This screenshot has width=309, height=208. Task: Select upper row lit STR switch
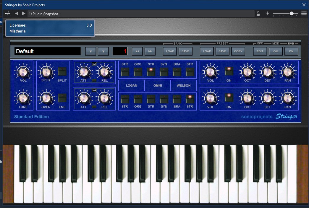pos(151,72)
